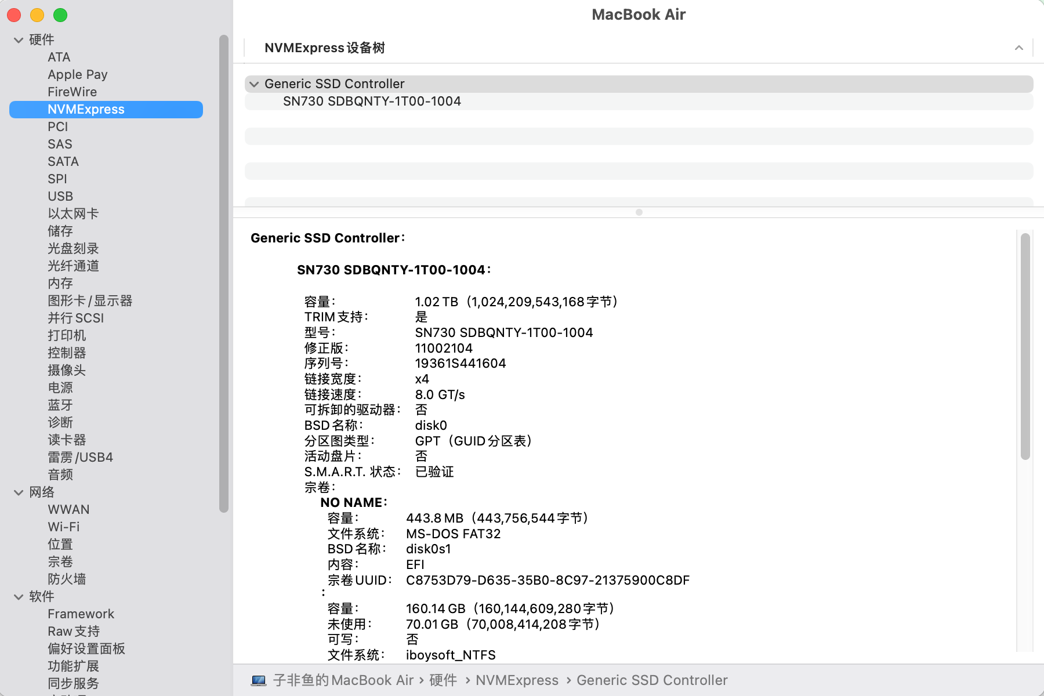The height and width of the screenshot is (696, 1044).
Task: Click the MS-DOS FAT32 file system value
Action: [x=453, y=534]
